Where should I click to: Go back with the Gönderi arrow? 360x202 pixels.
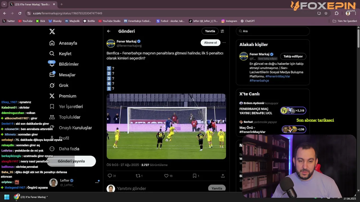pos(109,31)
